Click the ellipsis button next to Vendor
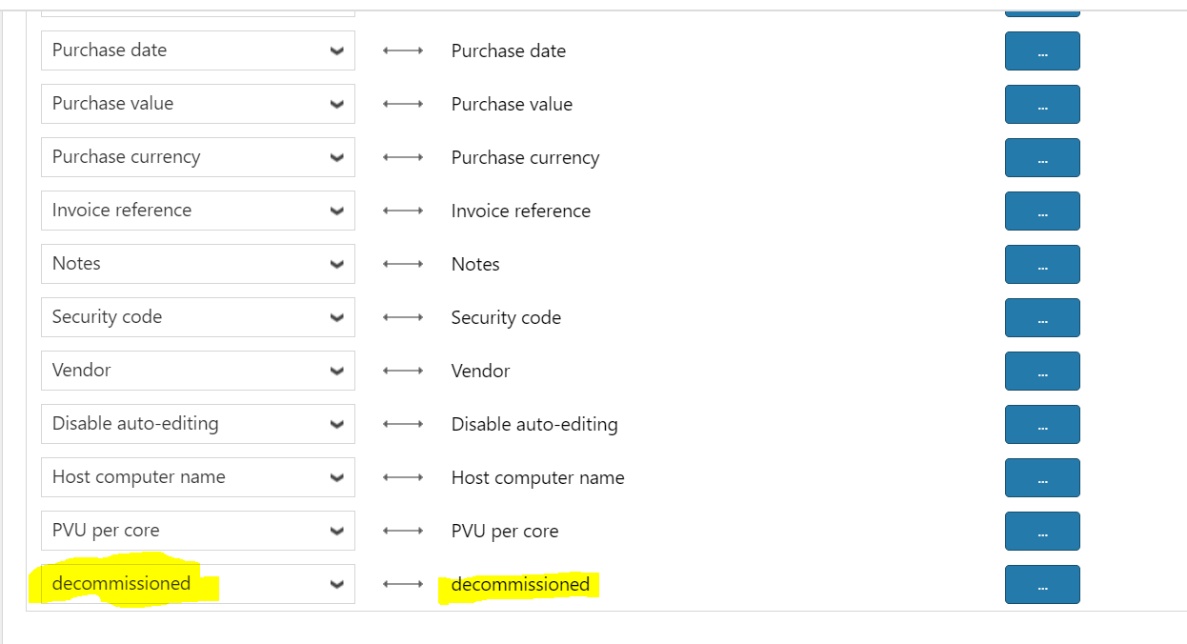The image size is (1187, 644). pos(1041,371)
